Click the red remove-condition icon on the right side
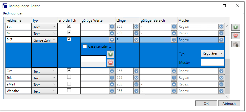Screen dimensions: 246x112 coord(236,36)
